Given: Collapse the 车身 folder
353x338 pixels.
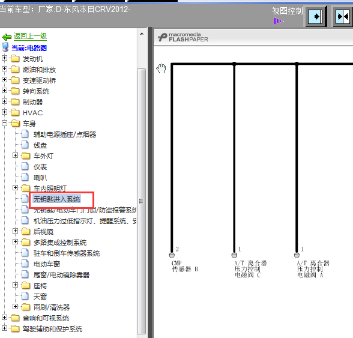Looking at the screenshot, I should coord(4,123).
